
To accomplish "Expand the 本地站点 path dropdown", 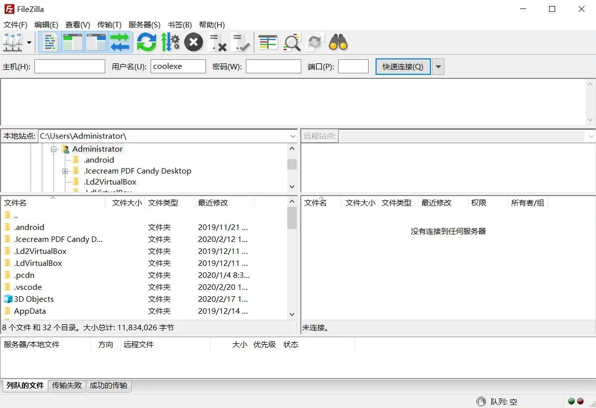I will click(293, 136).
